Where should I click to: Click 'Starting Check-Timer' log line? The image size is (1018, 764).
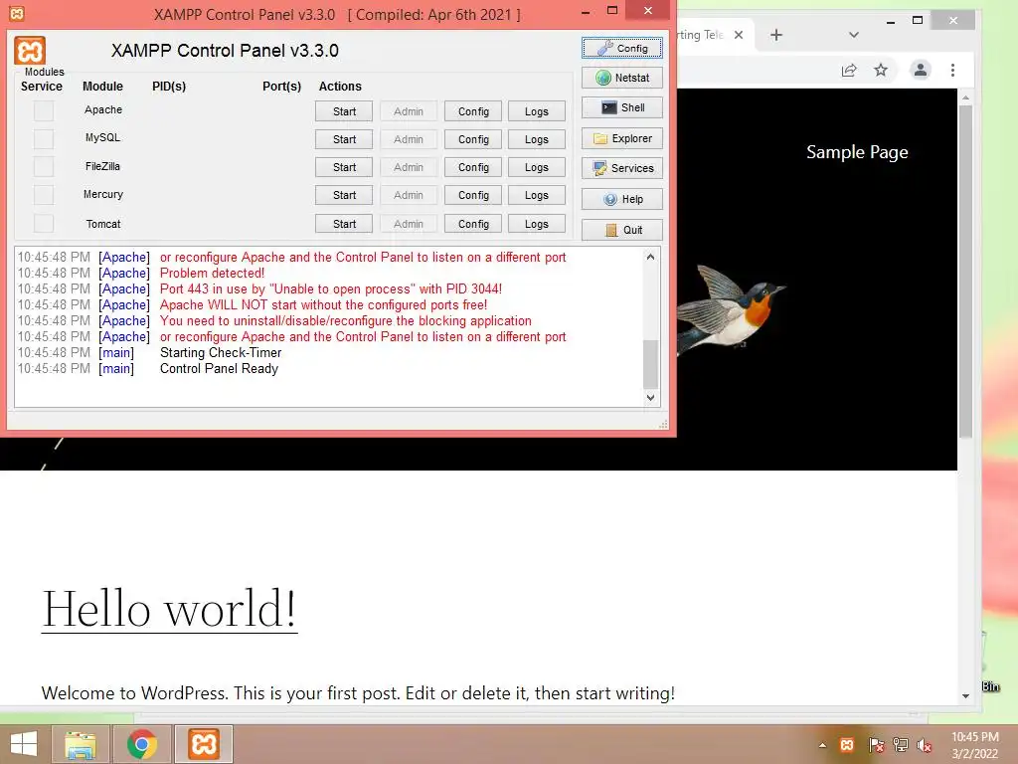point(221,353)
